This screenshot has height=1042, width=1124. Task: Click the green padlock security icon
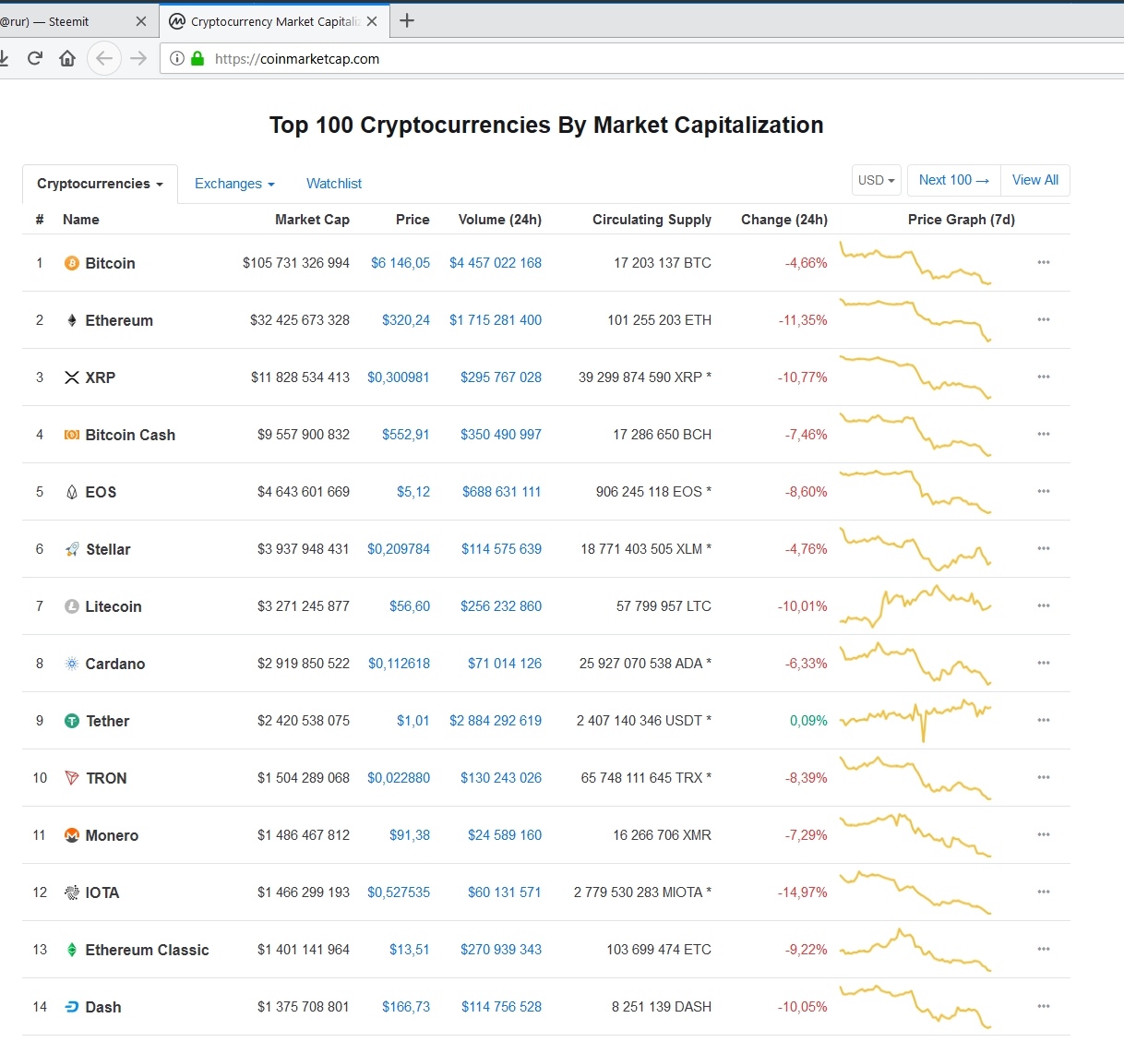pos(197,58)
